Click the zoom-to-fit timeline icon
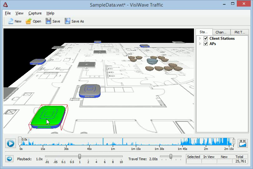Viewport: 253px width, 169px height. 243,143
